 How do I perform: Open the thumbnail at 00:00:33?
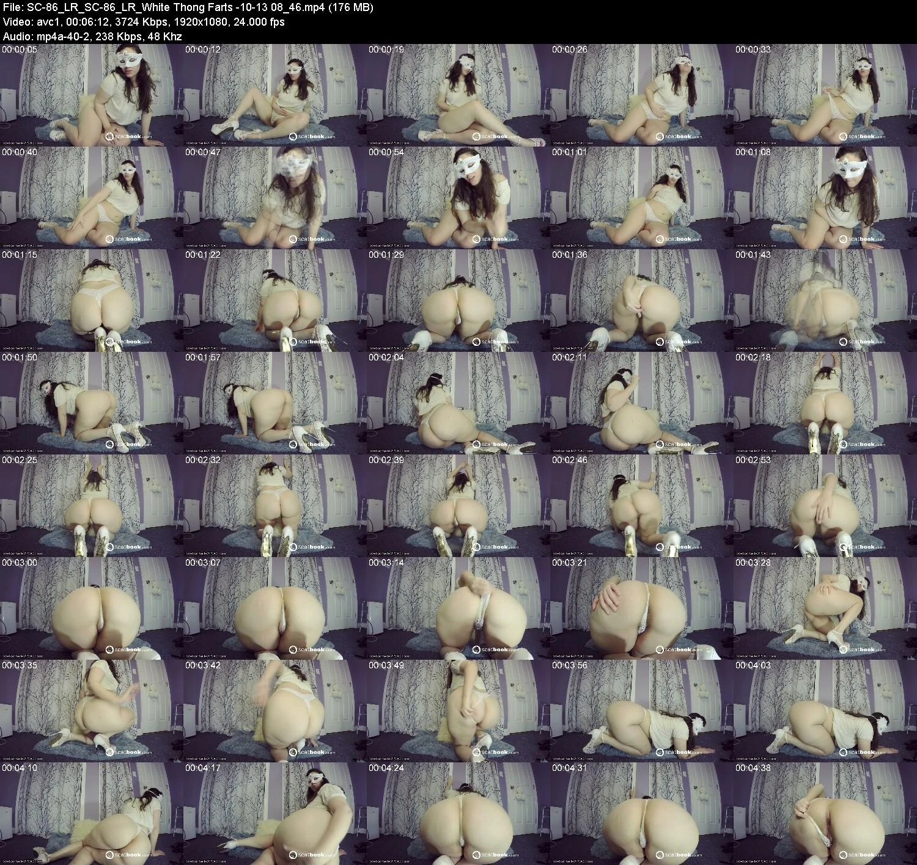tap(825, 95)
